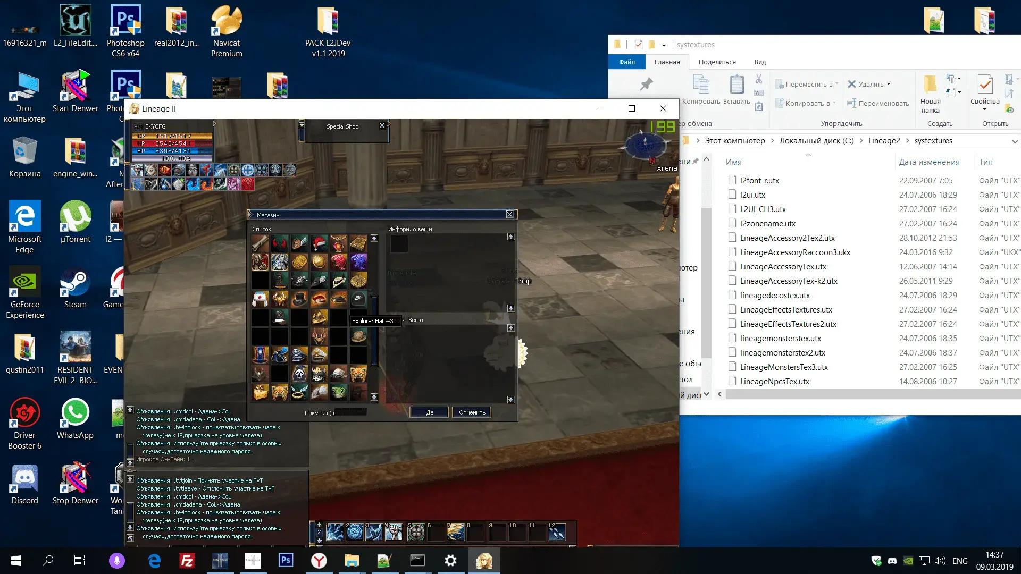Viewport: 1021px width, 574px height.
Task: Select file LineageAccessoryRaccoon3.ukx
Action: point(795,252)
